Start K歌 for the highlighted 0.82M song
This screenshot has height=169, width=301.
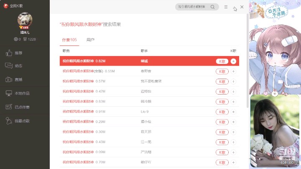(222, 61)
